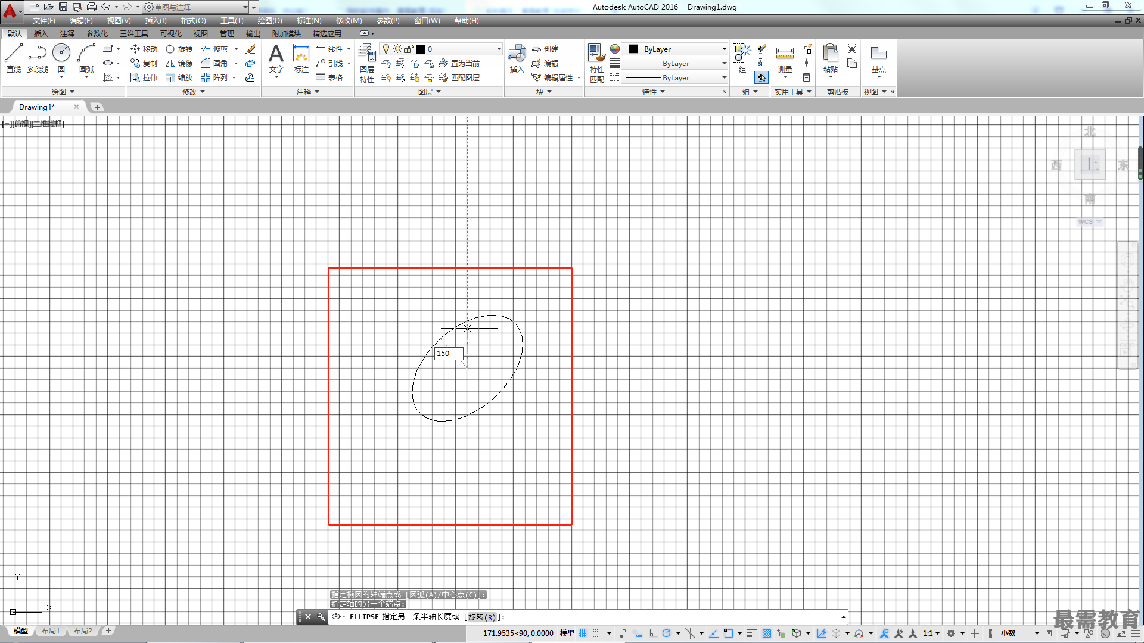Add new drawing tab with plus button
Image resolution: width=1144 pixels, height=643 pixels.
click(97, 107)
